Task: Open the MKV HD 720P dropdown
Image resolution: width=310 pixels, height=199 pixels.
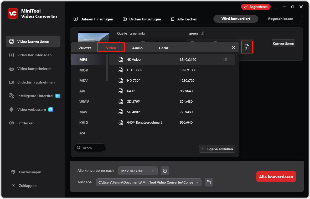Action: coord(138,171)
